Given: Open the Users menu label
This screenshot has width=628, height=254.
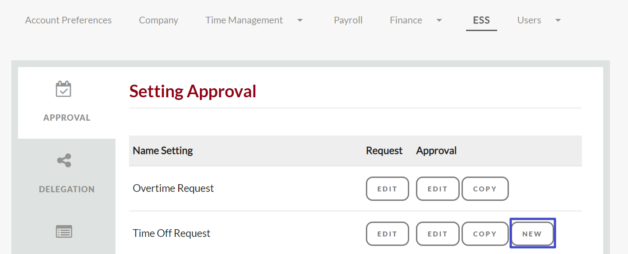Looking at the screenshot, I should coord(529,20).
